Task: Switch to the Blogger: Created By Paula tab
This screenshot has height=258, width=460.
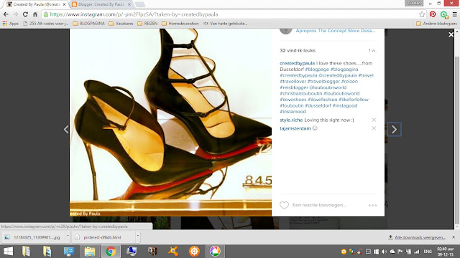Action: click(101, 4)
